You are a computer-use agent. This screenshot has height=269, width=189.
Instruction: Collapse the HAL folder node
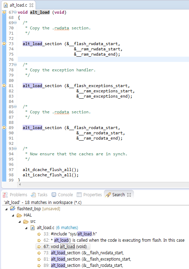tap(13, 215)
